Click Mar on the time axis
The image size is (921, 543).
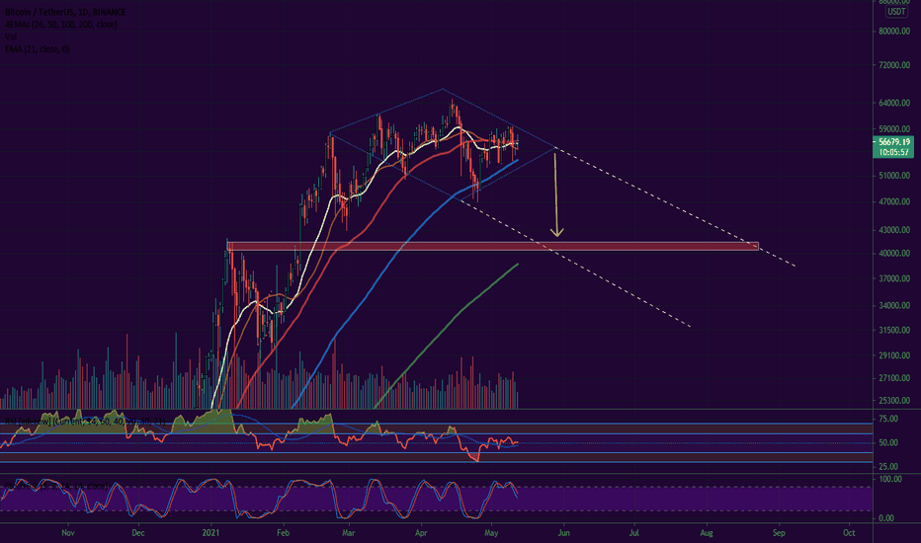[348, 533]
